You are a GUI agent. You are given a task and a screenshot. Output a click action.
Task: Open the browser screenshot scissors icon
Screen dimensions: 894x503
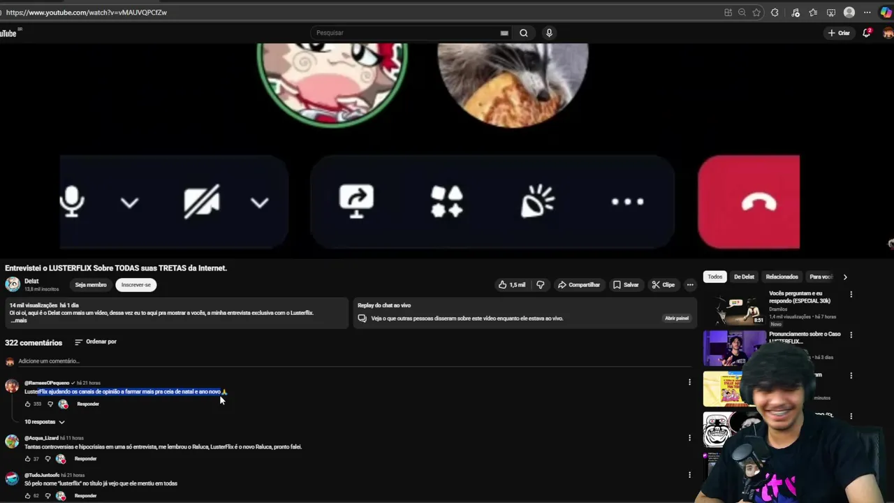(831, 13)
